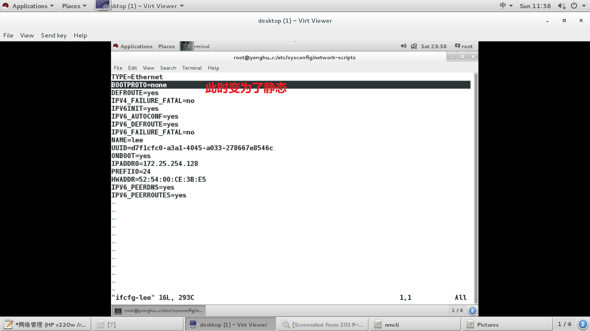This screenshot has height=331, width=590.
Task: Open the desktop (1) – Virt Viewer app menu in top bar
Action: [140, 6]
